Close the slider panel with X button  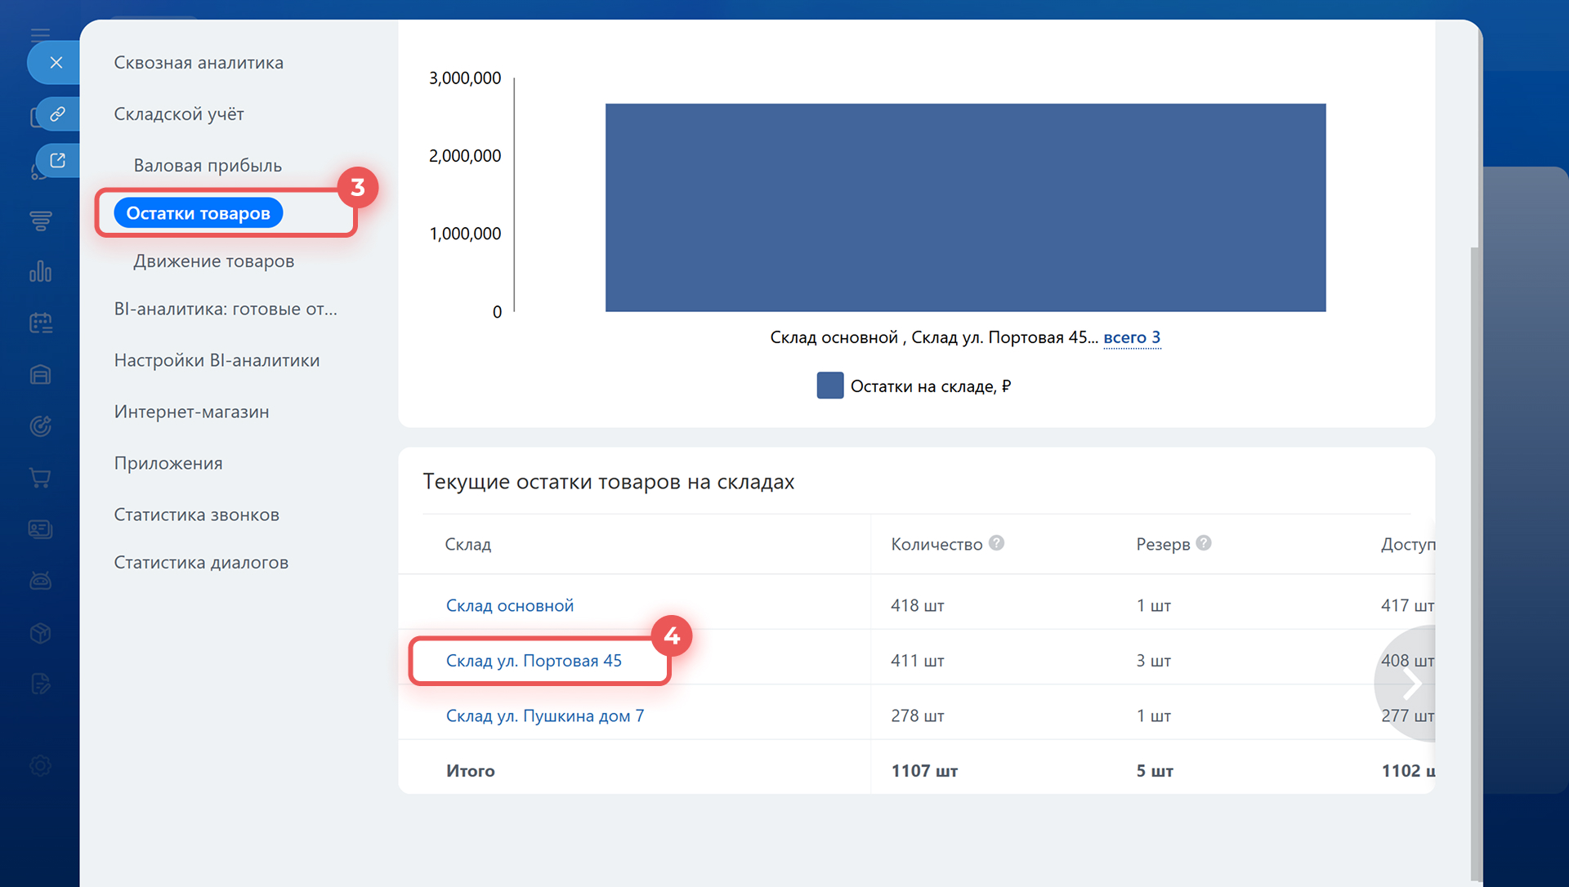tap(56, 63)
